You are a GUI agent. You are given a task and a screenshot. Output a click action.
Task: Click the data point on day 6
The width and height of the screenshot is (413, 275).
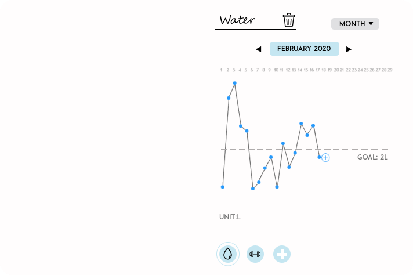coord(253,189)
